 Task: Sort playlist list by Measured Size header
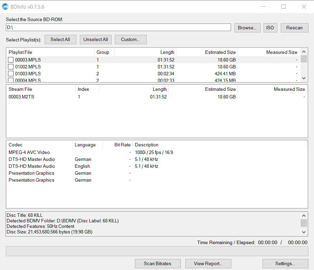click(269, 52)
